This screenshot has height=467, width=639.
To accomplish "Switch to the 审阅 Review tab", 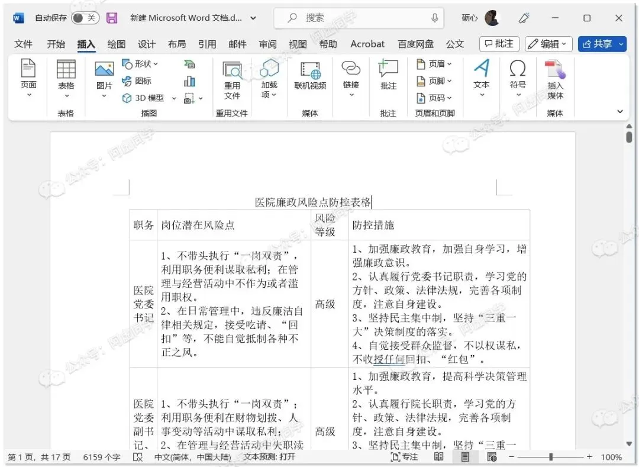I will click(x=268, y=44).
